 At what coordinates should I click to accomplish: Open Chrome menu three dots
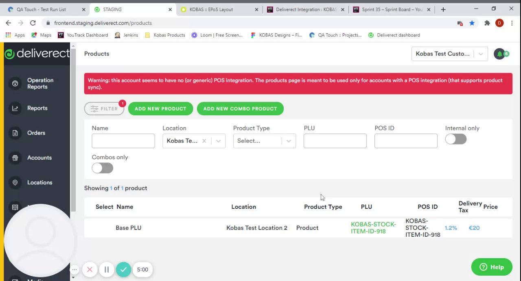tap(512, 23)
